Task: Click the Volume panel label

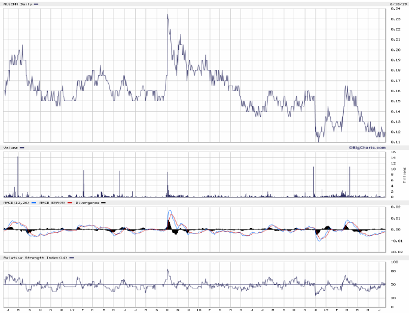Action: 10,147
